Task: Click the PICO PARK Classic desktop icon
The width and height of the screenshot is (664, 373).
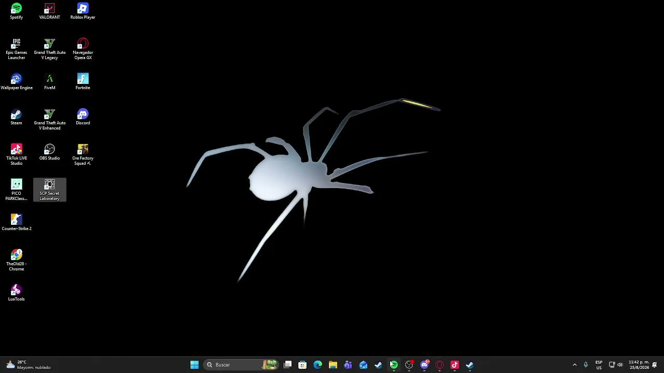Action: click(x=16, y=190)
